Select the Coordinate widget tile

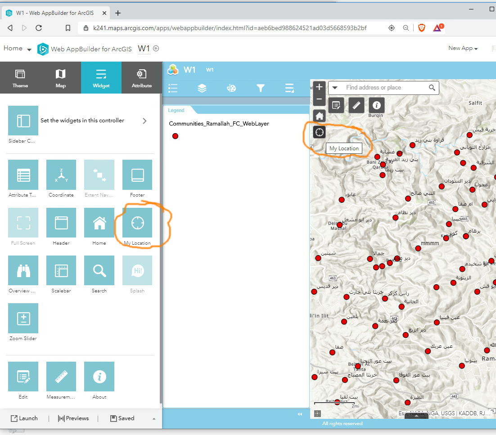61,175
